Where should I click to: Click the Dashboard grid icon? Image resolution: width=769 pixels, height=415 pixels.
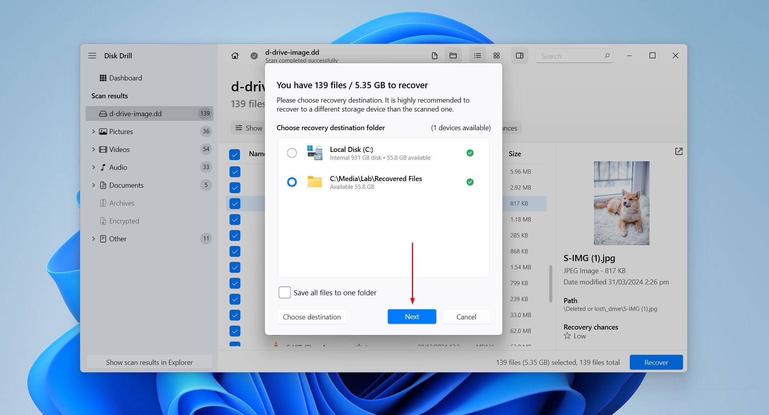(x=103, y=78)
